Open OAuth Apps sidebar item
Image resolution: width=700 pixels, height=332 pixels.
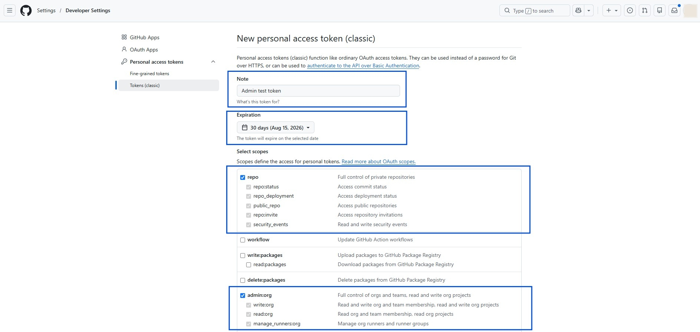pos(144,50)
